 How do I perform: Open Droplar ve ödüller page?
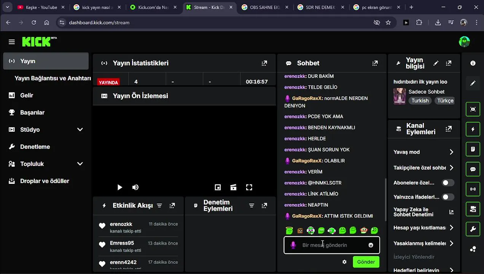(x=46, y=181)
